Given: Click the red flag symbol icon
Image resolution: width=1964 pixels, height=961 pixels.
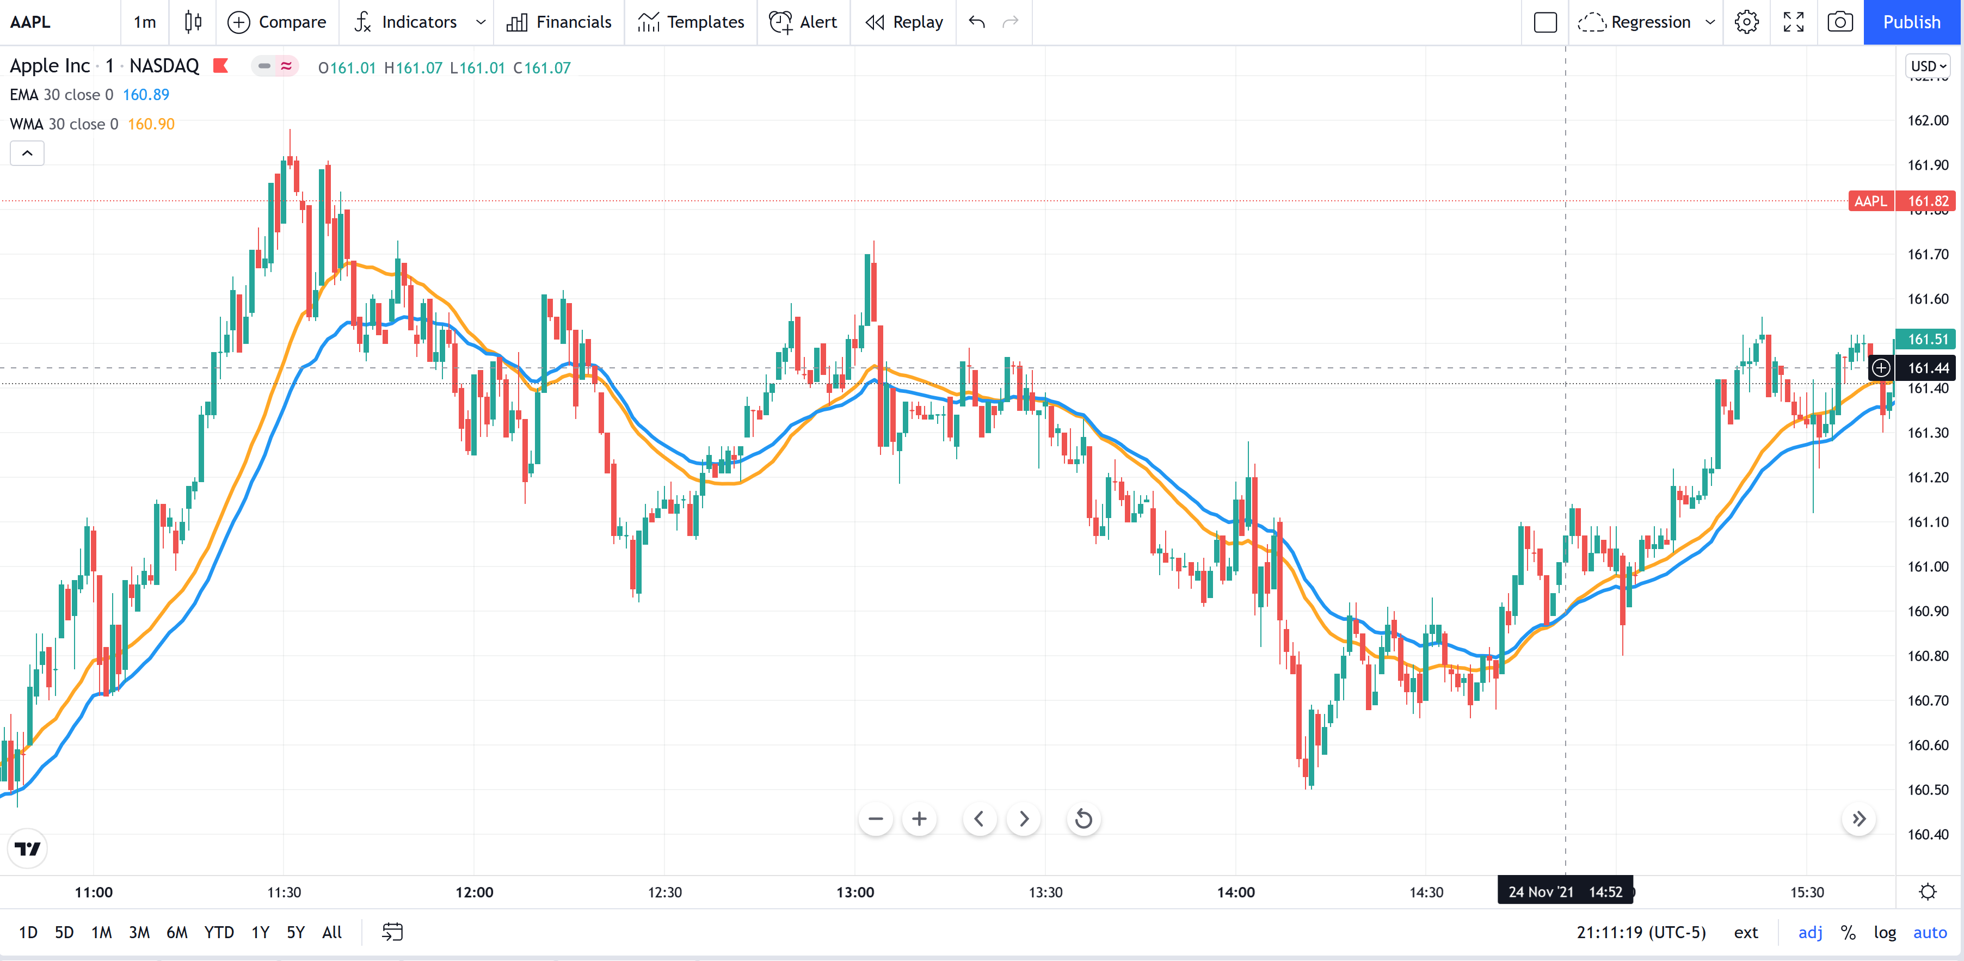Looking at the screenshot, I should [221, 66].
